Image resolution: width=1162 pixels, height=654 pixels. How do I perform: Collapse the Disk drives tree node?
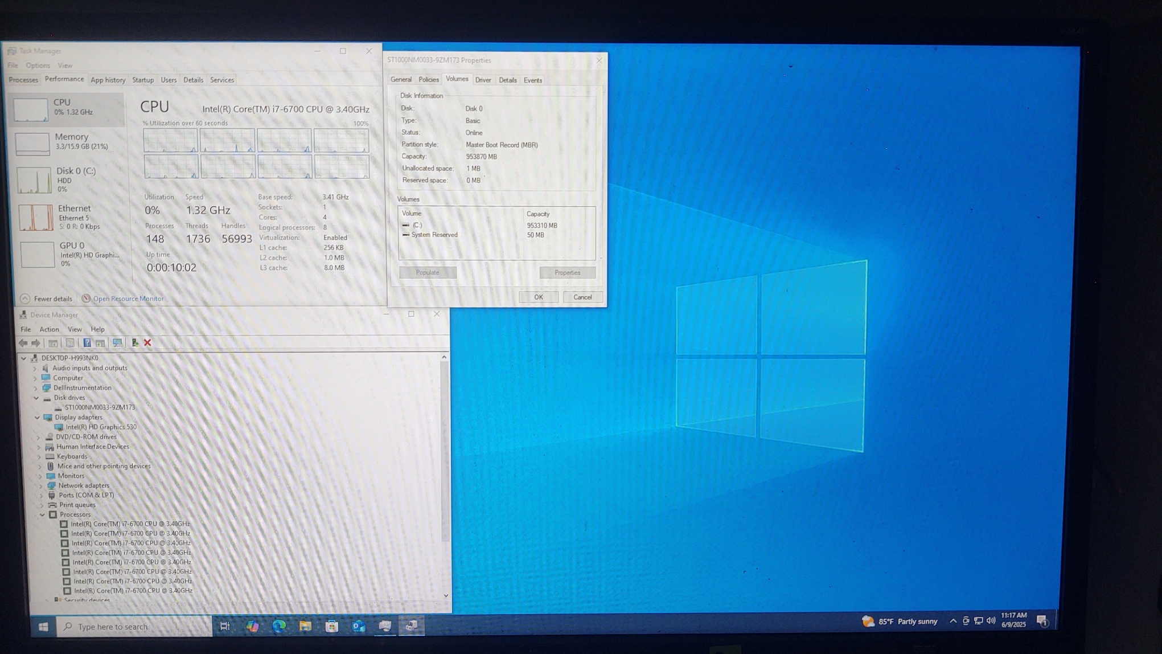[37, 398]
